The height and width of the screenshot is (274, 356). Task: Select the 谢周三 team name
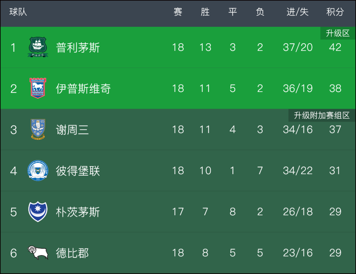coord(72,130)
